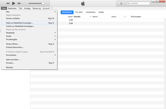Expand the Privatfreigabe submenu

click(x=29, y=39)
